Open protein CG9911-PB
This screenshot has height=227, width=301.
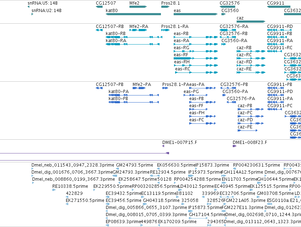[280, 85]
